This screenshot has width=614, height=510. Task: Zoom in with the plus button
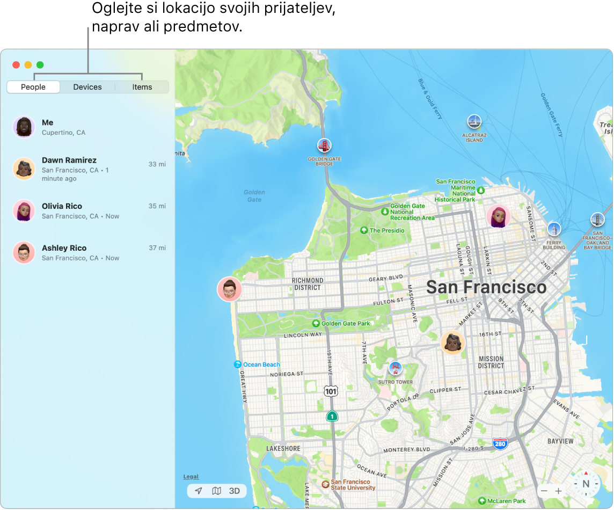[x=559, y=491]
